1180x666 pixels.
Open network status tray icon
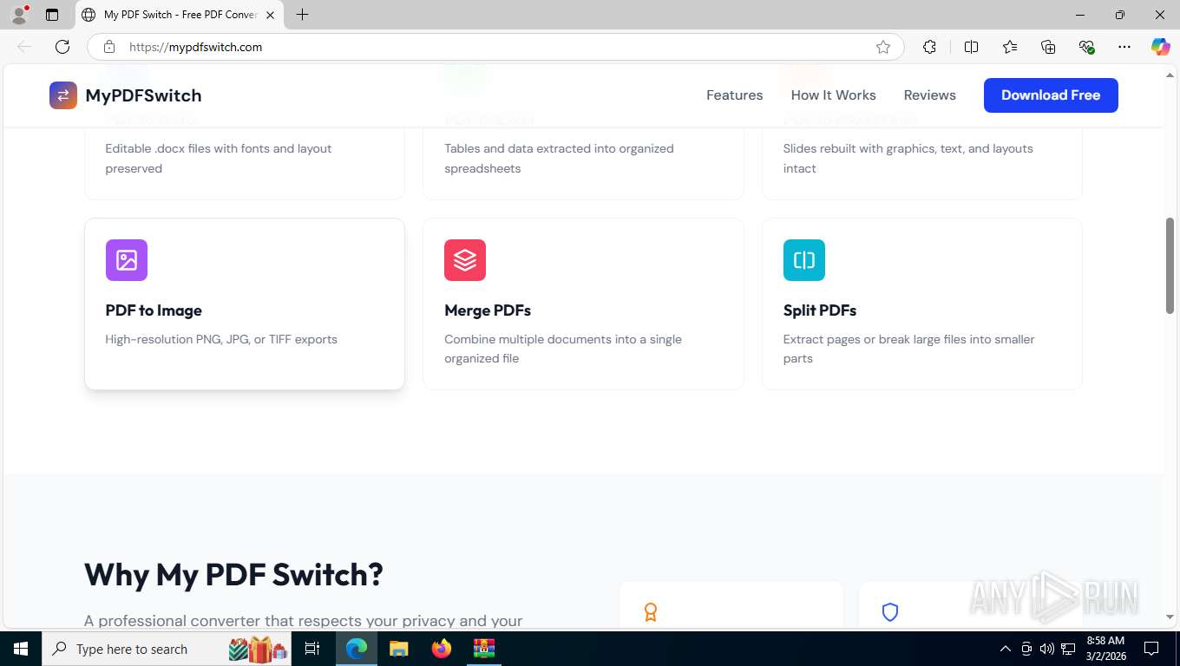pyautogui.click(x=1068, y=649)
